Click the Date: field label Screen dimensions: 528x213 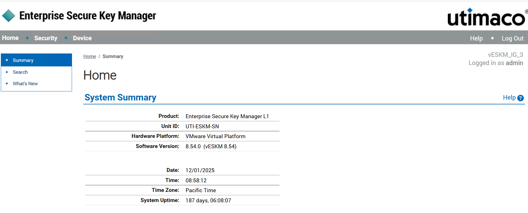pos(173,170)
